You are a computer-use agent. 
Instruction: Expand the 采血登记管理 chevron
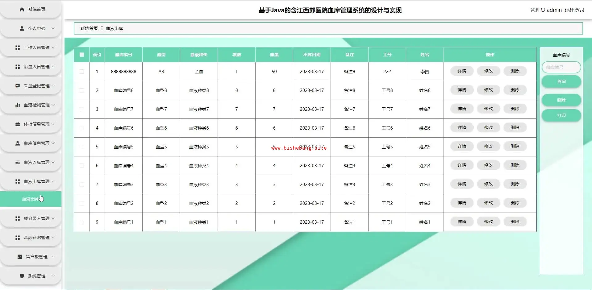pyautogui.click(x=53, y=86)
